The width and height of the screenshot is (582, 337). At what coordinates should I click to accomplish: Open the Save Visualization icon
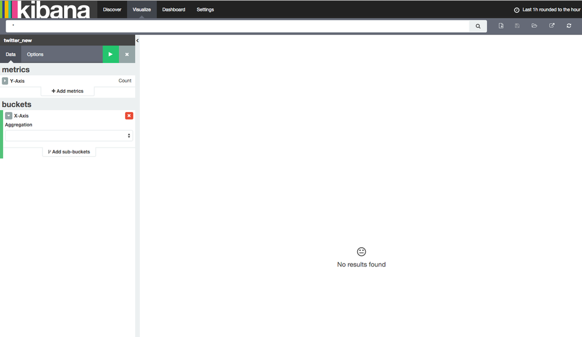click(x=517, y=26)
